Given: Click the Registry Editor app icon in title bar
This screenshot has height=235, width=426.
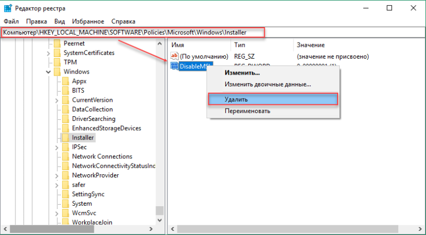Looking at the screenshot, I should [x=7, y=9].
